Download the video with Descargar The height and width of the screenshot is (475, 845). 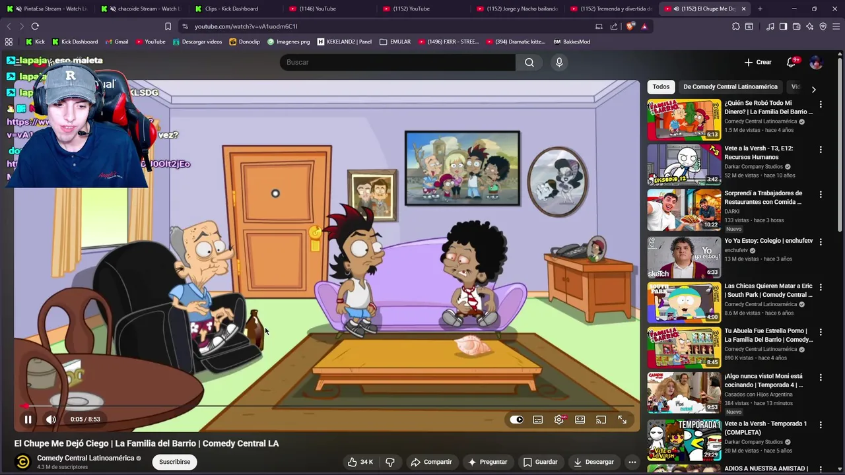click(593, 462)
